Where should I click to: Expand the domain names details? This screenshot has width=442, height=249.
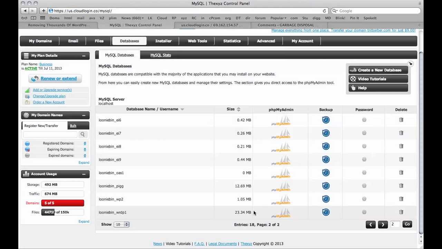click(x=84, y=163)
